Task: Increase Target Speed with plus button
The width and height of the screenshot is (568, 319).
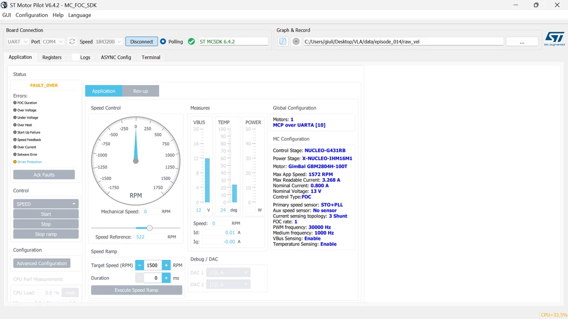Action: (x=166, y=265)
